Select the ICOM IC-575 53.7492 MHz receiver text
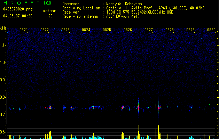The height and width of the screenshot is (139, 219). point(140,12)
